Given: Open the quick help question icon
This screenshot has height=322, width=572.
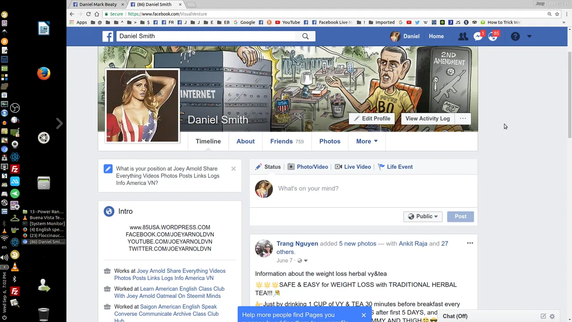Looking at the screenshot, I should (x=515, y=36).
